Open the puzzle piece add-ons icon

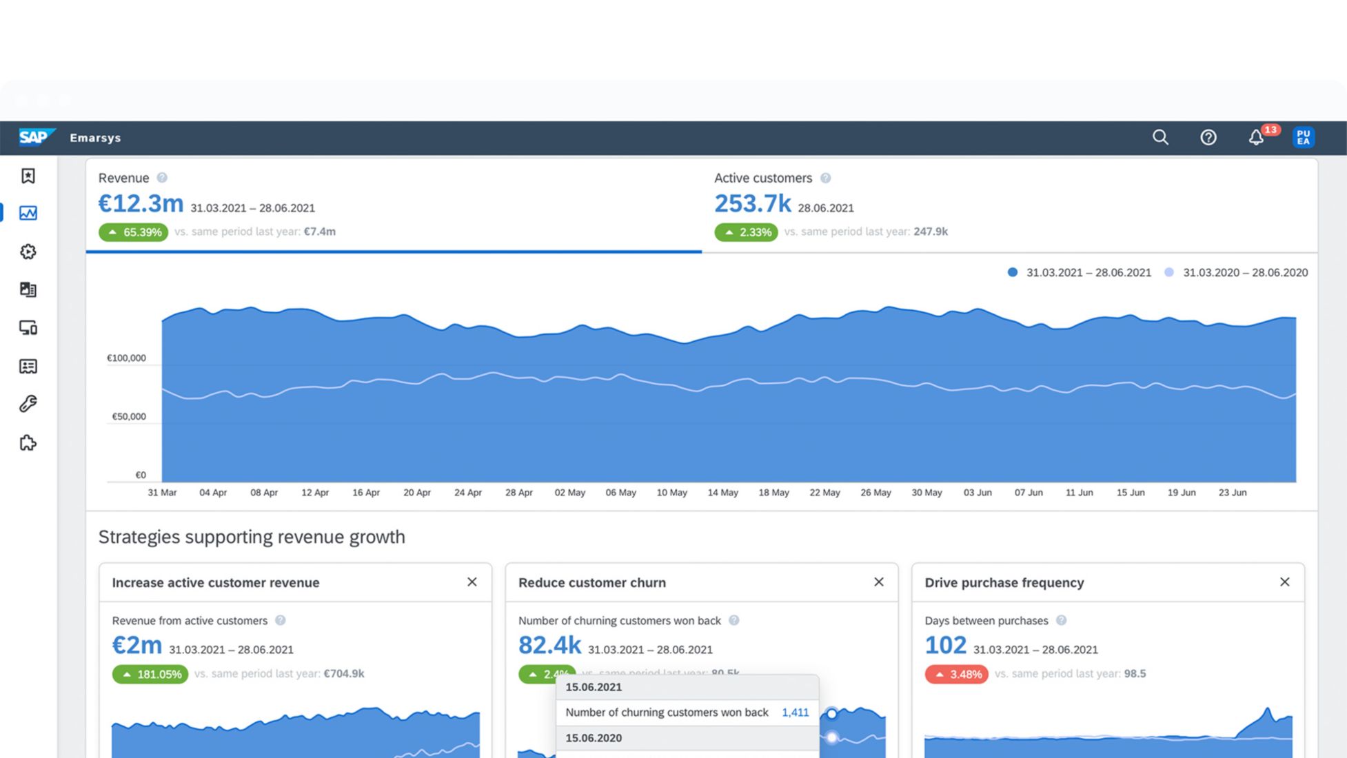(x=28, y=442)
